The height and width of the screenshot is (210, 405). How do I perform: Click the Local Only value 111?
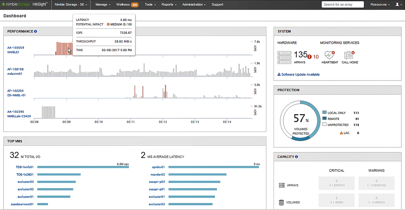pyautogui.click(x=356, y=113)
